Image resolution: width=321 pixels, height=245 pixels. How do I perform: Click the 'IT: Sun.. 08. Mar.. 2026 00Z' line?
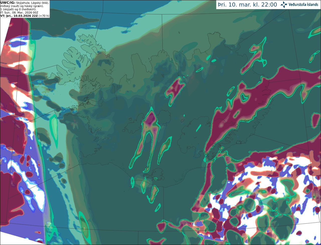tap(19, 12)
